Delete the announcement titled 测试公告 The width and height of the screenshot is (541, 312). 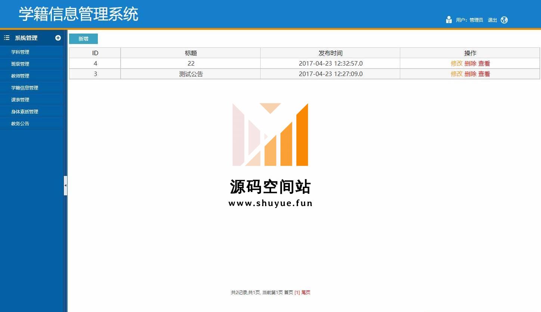(x=470, y=74)
